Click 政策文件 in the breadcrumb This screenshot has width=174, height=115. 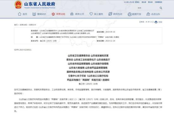(33, 25)
